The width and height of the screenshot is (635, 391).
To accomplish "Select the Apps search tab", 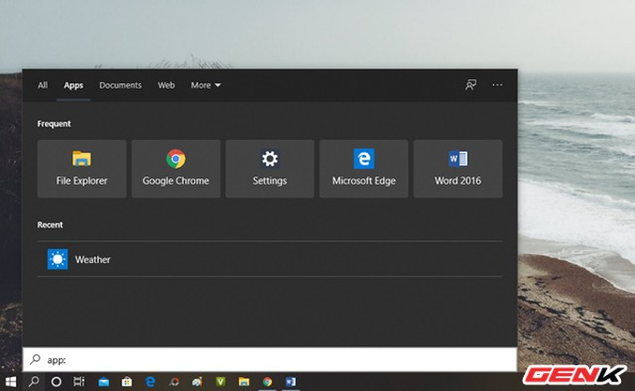I will point(73,85).
